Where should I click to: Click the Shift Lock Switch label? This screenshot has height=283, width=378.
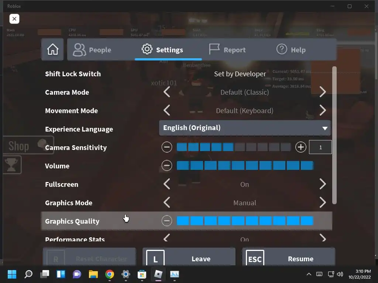pyautogui.click(x=73, y=74)
